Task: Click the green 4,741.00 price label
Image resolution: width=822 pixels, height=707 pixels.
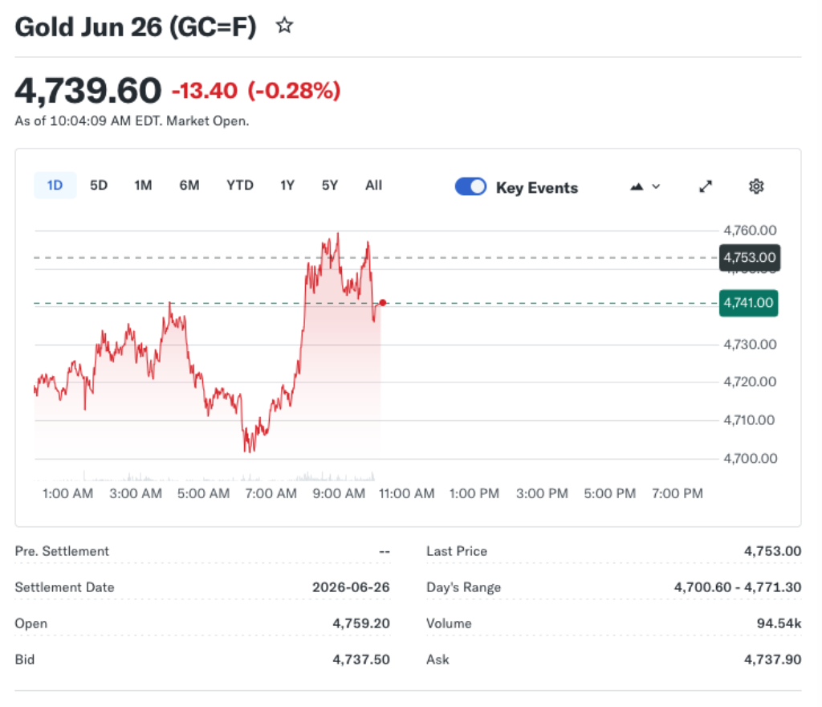Action: pyautogui.click(x=748, y=303)
